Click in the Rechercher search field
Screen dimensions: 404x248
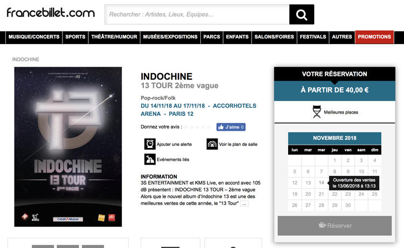point(197,15)
